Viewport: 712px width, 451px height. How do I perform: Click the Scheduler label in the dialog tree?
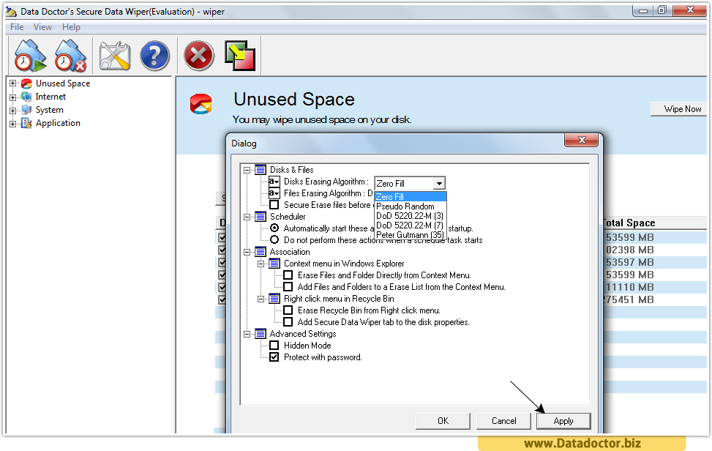pyautogui.click(x=288, y=217)
